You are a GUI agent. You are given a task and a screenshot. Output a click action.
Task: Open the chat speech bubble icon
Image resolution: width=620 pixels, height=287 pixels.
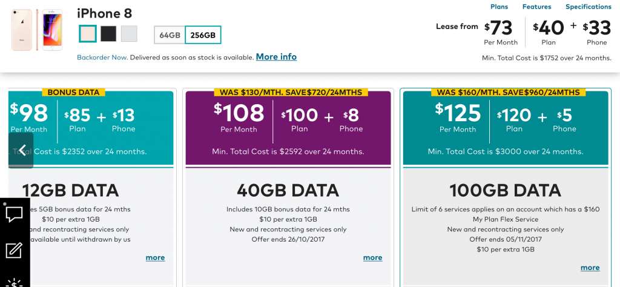[15, 214]
